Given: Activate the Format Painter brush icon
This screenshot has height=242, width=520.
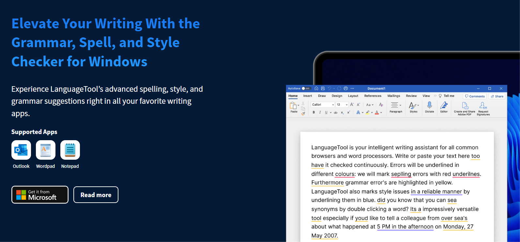Looking at the screenshot, I should (303, 114).
